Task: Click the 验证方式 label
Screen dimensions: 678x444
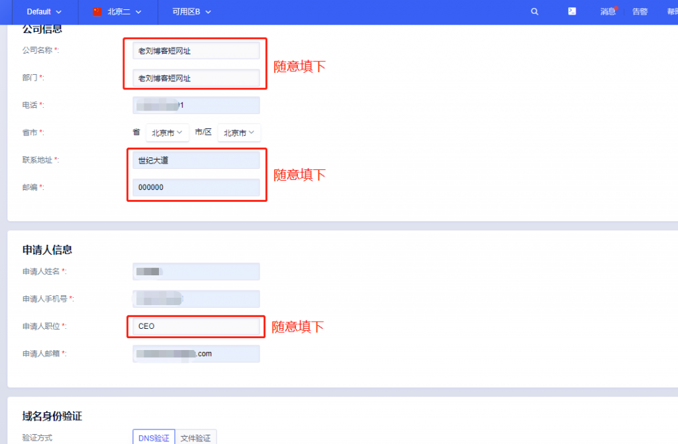Action: point(37,437)
